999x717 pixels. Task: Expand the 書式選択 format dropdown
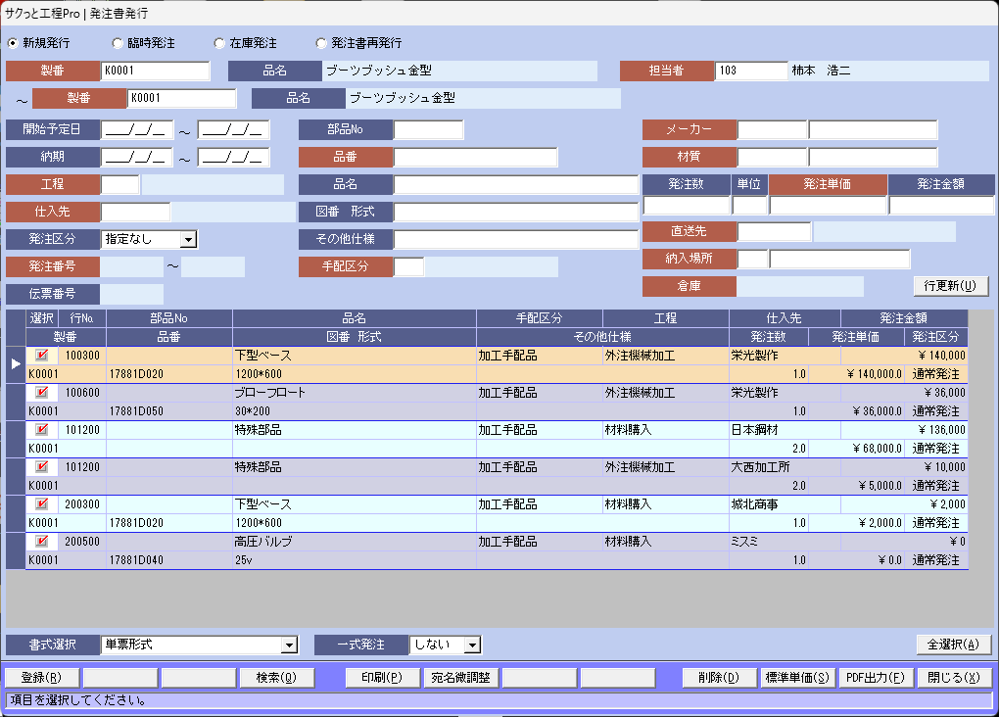point(288,645)
